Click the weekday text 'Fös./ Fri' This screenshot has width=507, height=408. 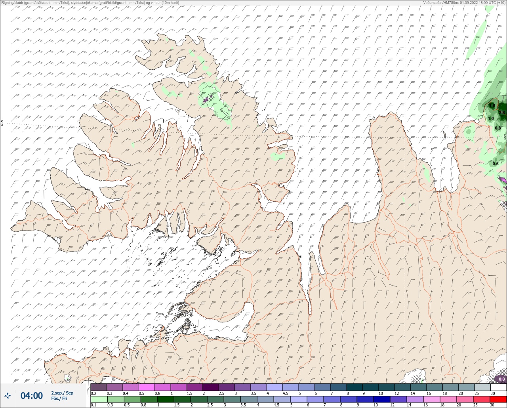[x=59, y=399]
